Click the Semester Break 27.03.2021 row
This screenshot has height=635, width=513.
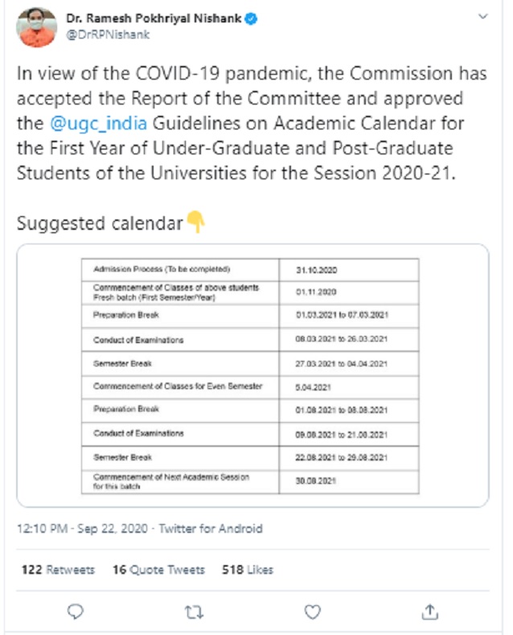tap(249, 363)
